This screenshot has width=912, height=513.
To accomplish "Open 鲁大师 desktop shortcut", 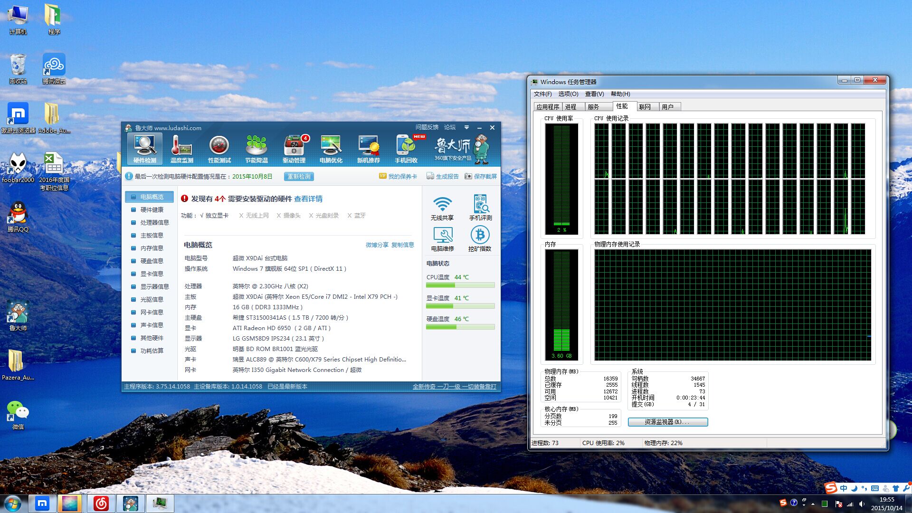I will [18, 316].
